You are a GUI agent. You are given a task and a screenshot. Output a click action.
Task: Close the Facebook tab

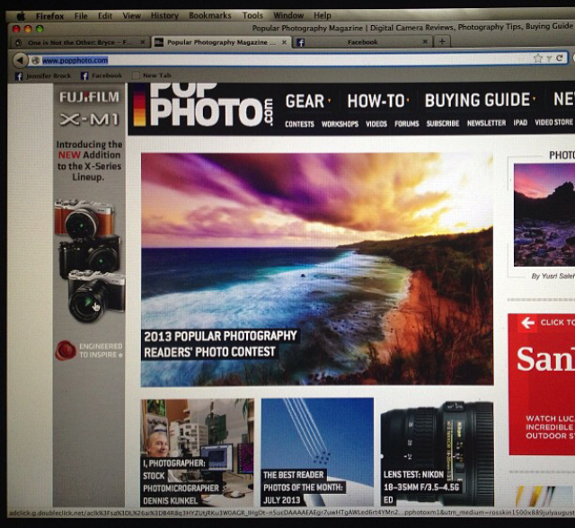pyautogui.click(x=425, y=42)
